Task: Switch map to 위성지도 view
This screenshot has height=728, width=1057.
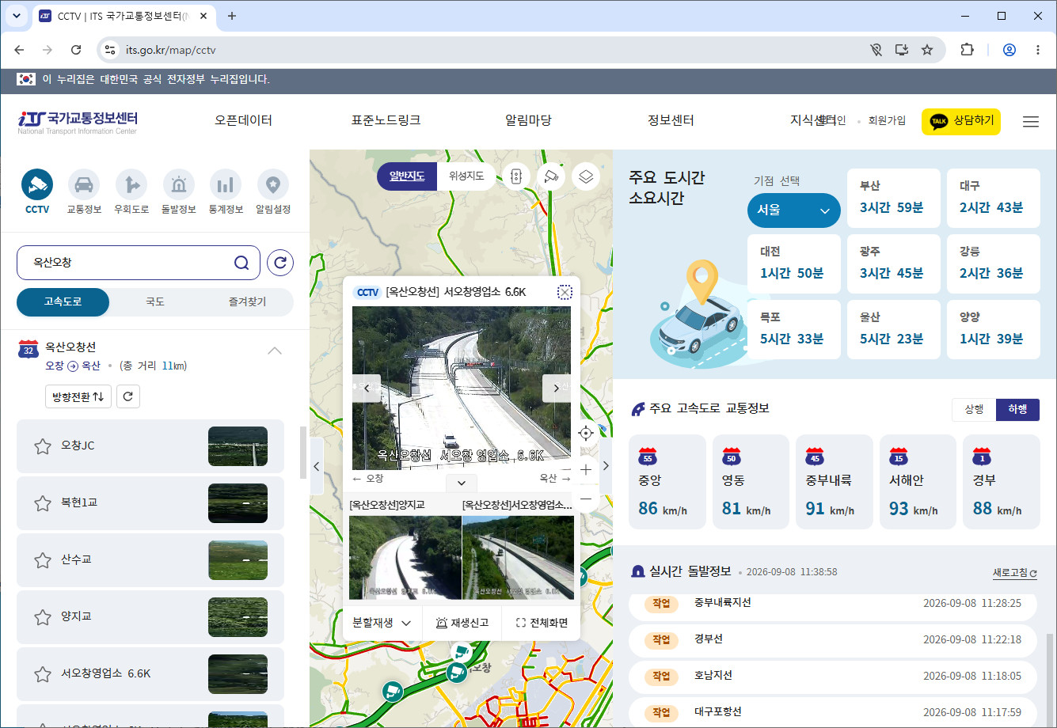Action: click(x=466, y=176)
